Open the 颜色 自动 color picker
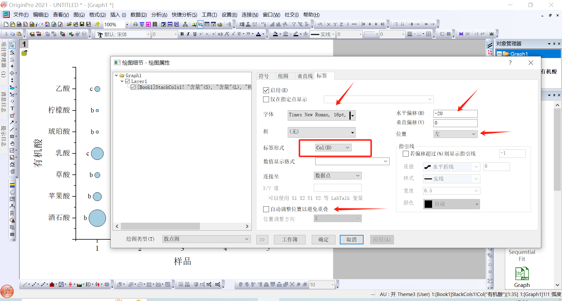The width and height of the screenshot is (562, 301). tap(451, 204)
